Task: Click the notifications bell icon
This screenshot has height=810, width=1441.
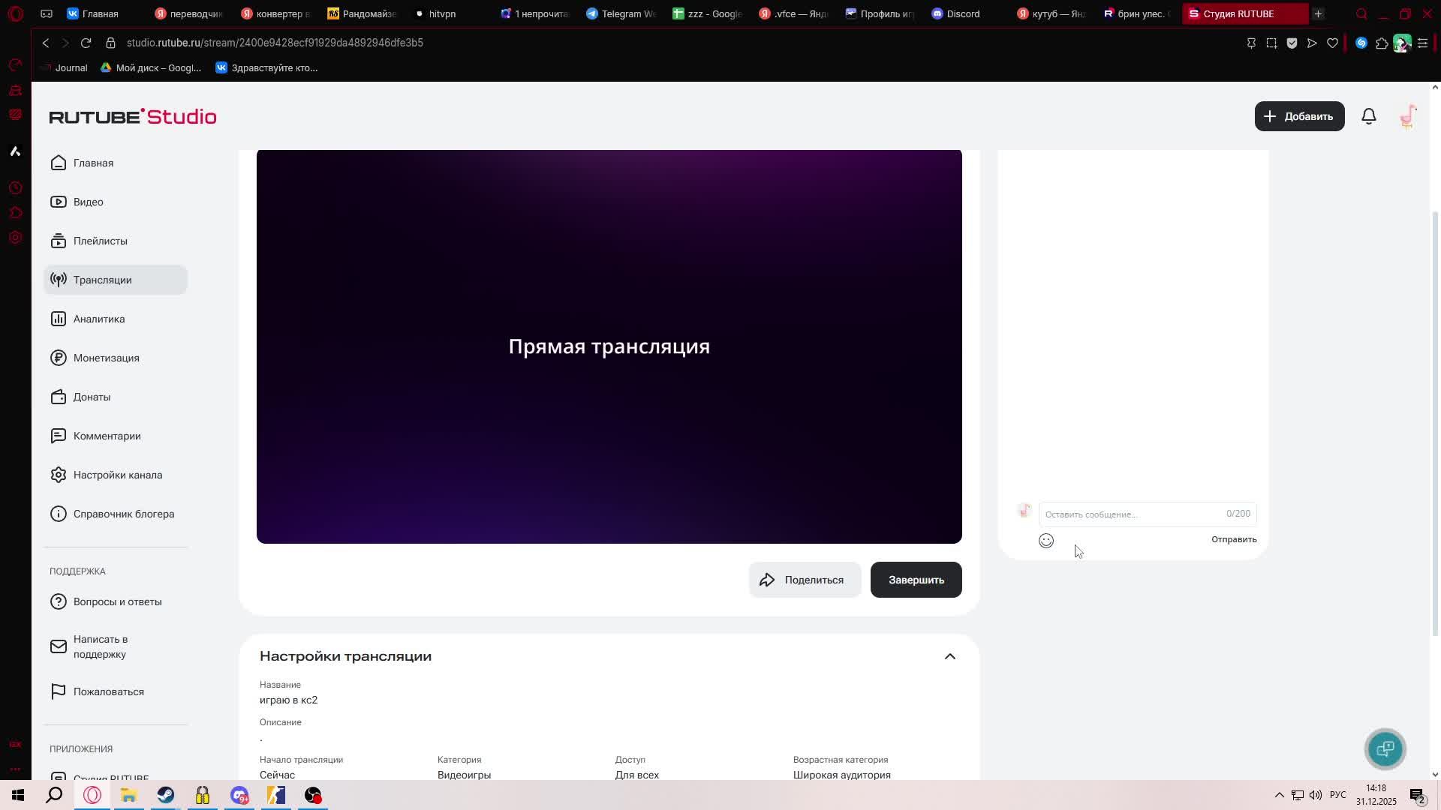Action: pyautogui.click(x=1368, y=116)
